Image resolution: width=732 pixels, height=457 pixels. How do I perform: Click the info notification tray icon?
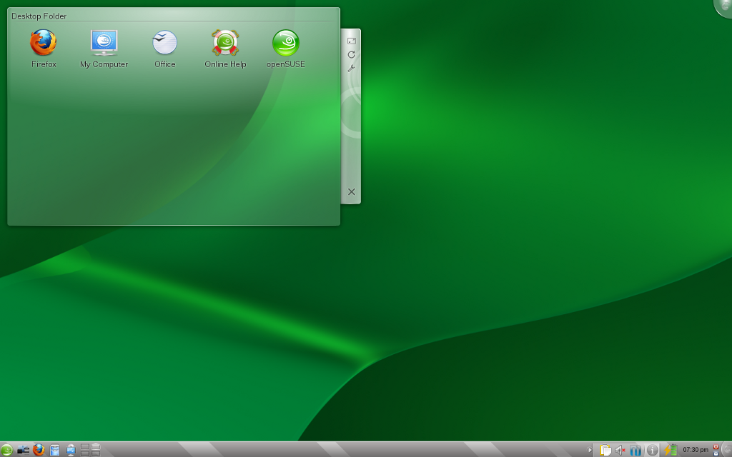(652, 450)
